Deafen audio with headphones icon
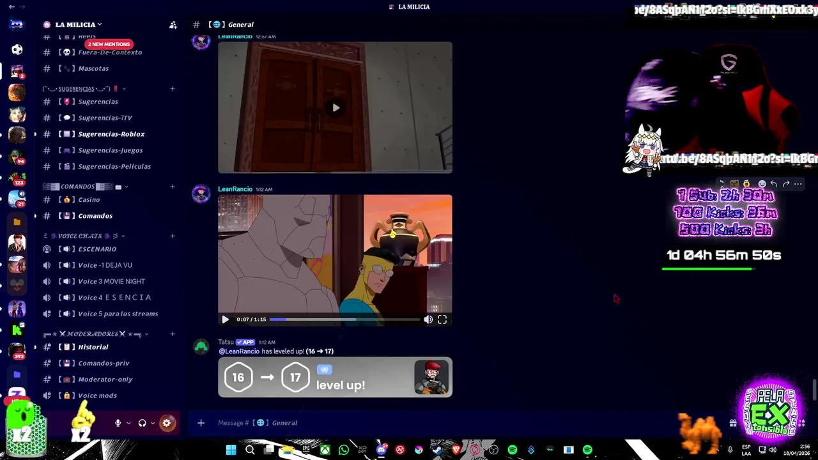 pyautogui.click(x=142, y=423)
